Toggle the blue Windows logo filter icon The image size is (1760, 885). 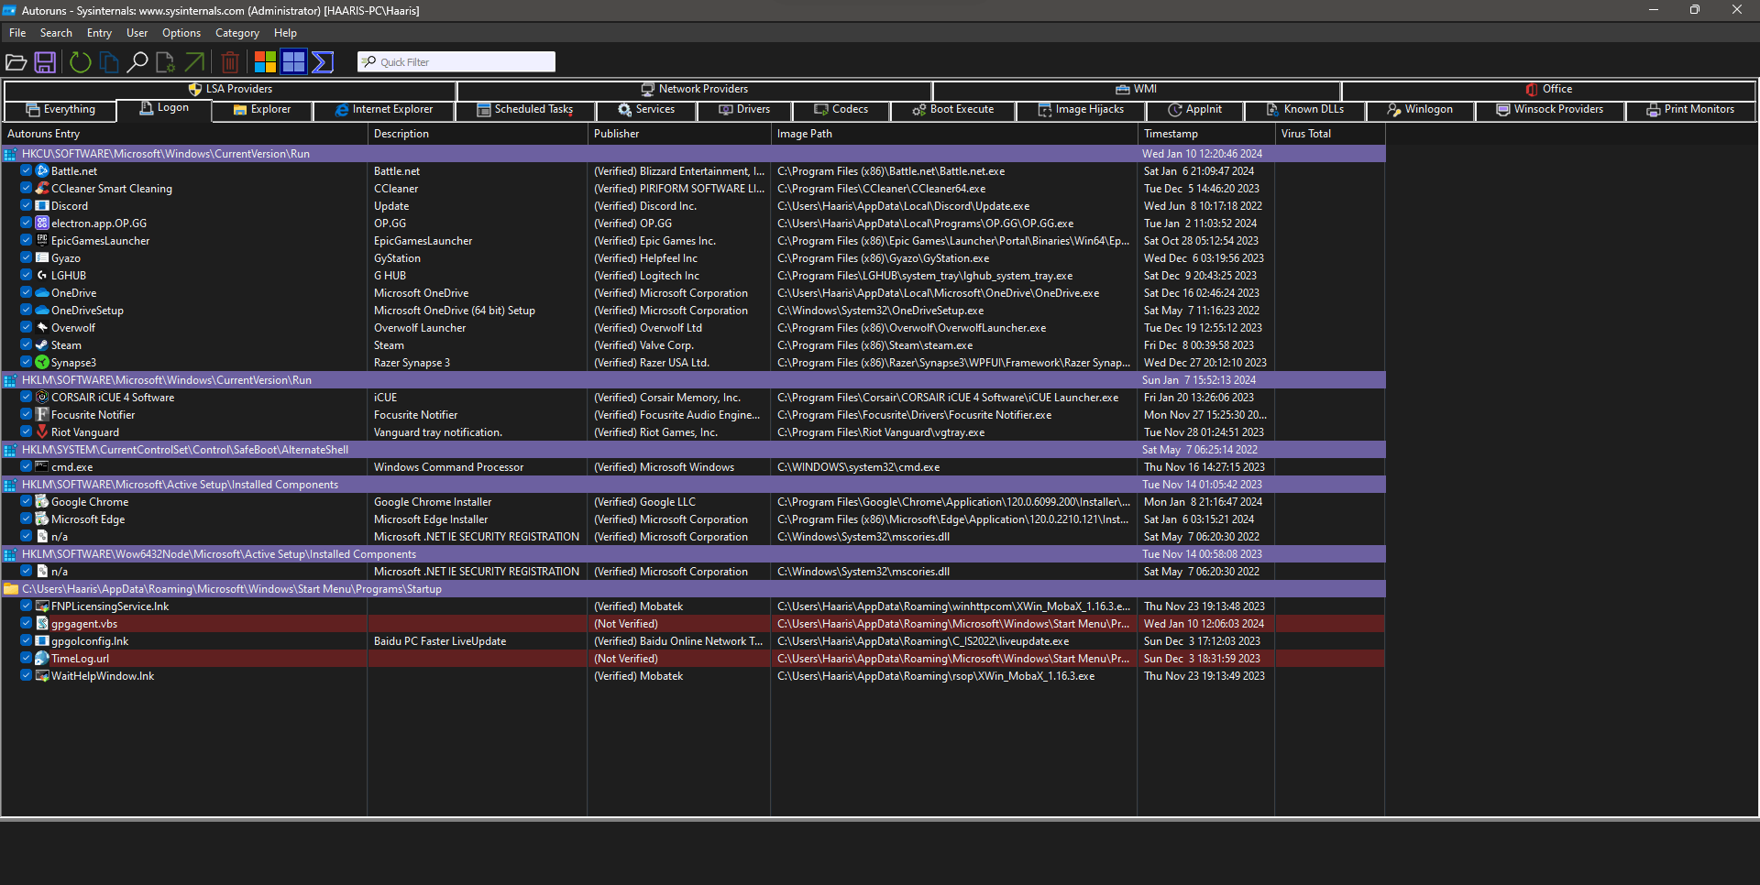293,62
